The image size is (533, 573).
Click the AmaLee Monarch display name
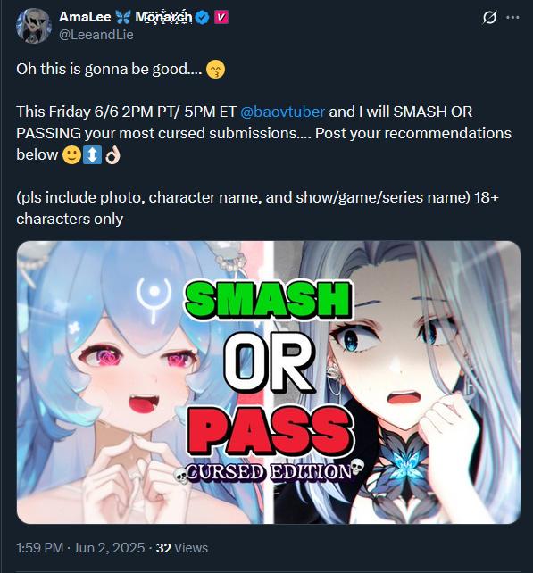click(x=125, y=17)
